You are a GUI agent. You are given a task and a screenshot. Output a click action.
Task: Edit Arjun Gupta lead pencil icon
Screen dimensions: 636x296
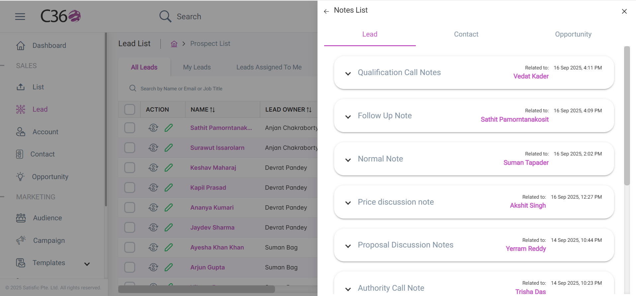click(169, 267)
